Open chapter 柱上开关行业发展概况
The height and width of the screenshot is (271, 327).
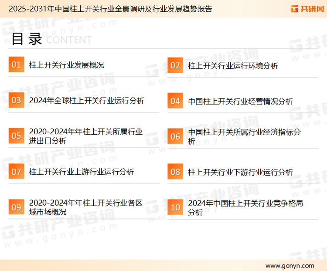(x=67, y=65)
